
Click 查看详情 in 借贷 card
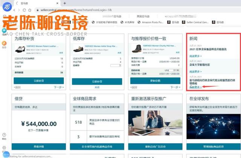39,147
